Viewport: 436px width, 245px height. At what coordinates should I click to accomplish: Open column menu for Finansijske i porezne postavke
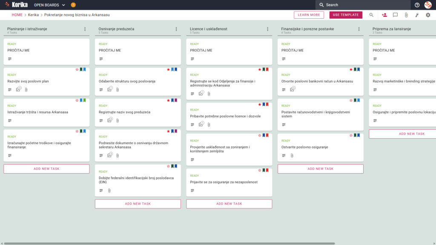359,29
